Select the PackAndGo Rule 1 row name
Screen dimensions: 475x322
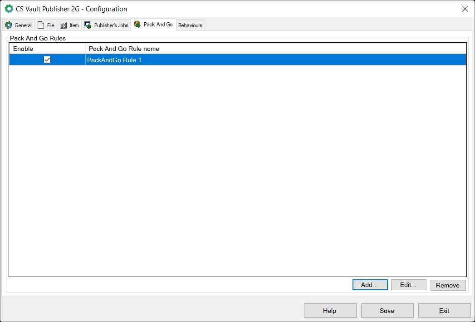114,60
